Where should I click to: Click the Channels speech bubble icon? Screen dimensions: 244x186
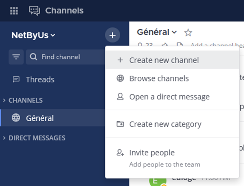pos(34,11)
